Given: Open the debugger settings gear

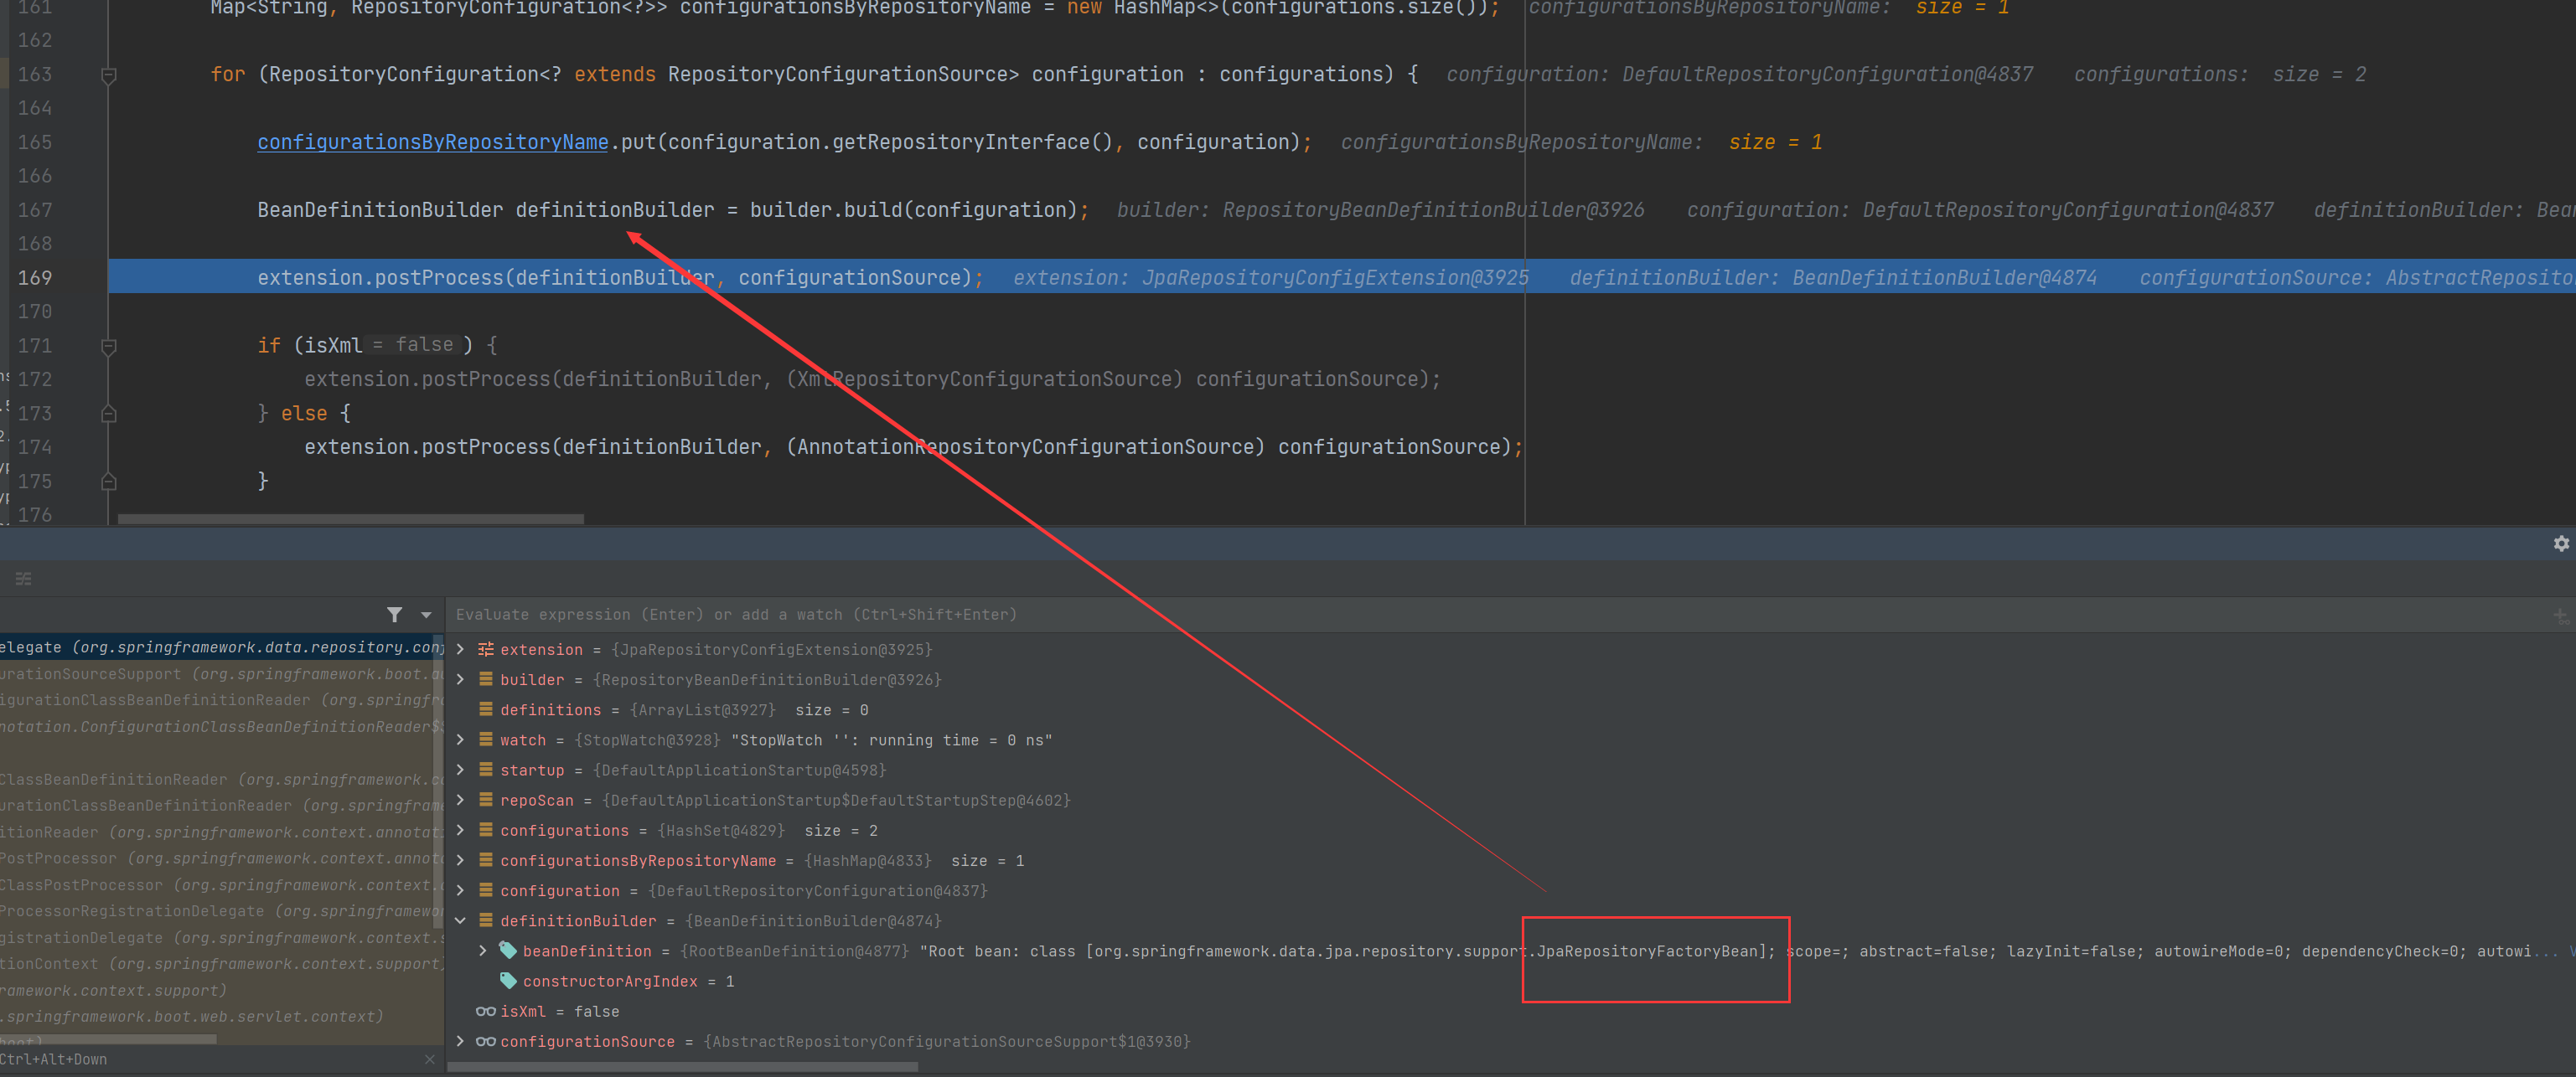Looking at the screenshot, I should tap(2561, 544).
